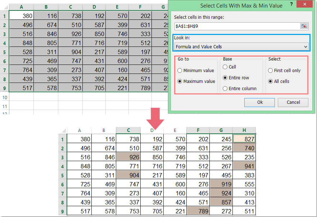Select the All cells option
The height and width of the screenshot is (217, 317).
[271, 81]
